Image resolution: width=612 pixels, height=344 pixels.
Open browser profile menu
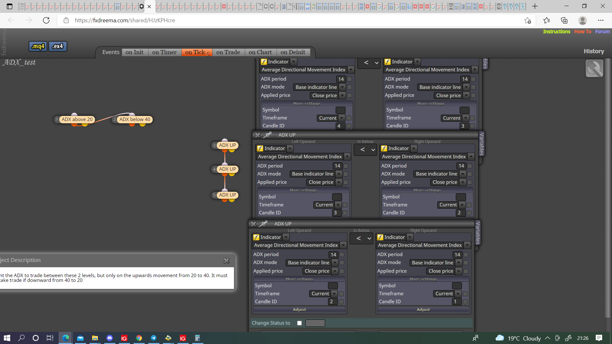tap(583, 20)
